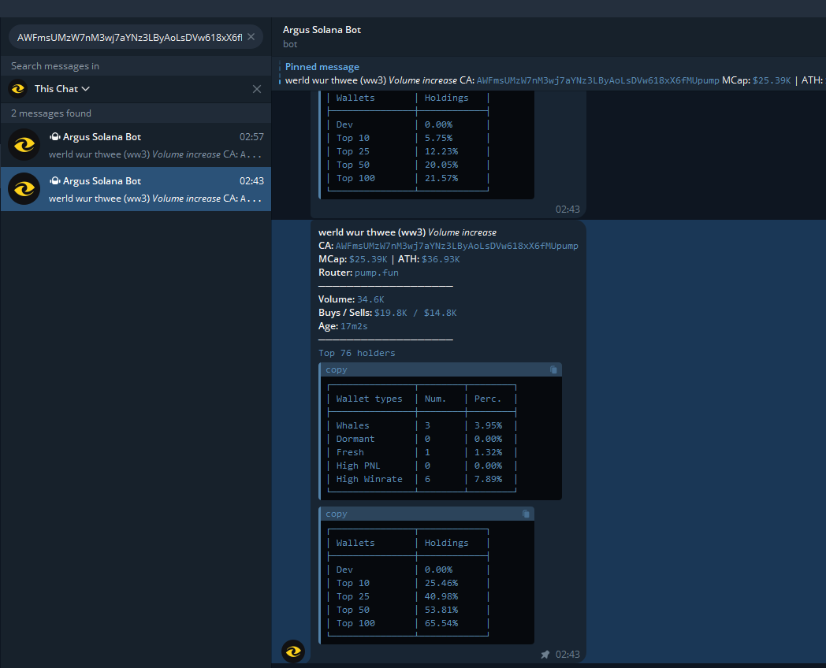Click the pump.fun router link
Image resolution: width=826 pixels, height=668 pixels.
pyautogui.click(x=376, y=273)
